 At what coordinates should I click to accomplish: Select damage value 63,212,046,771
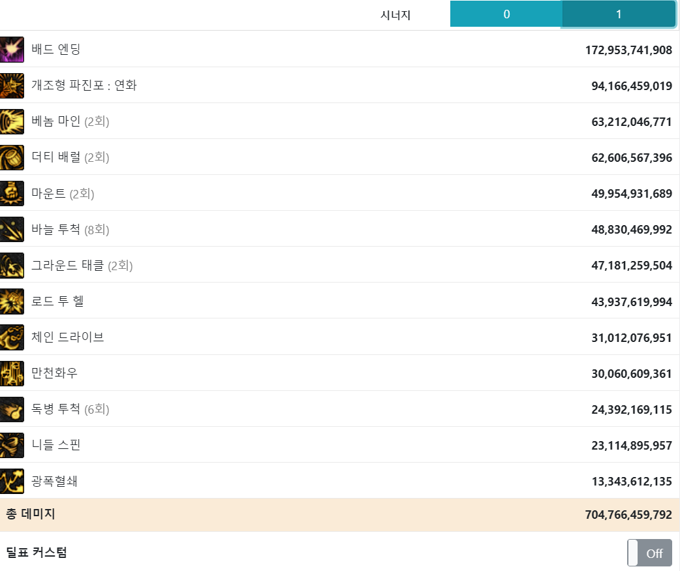[x=632, y=122]
